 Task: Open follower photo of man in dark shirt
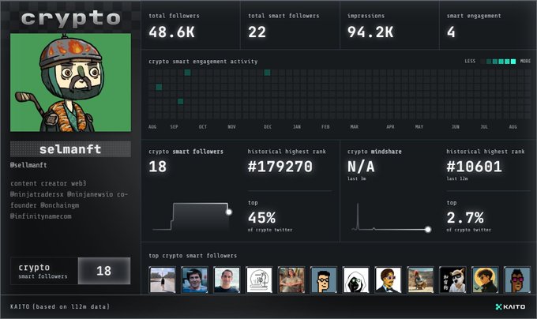227,280
